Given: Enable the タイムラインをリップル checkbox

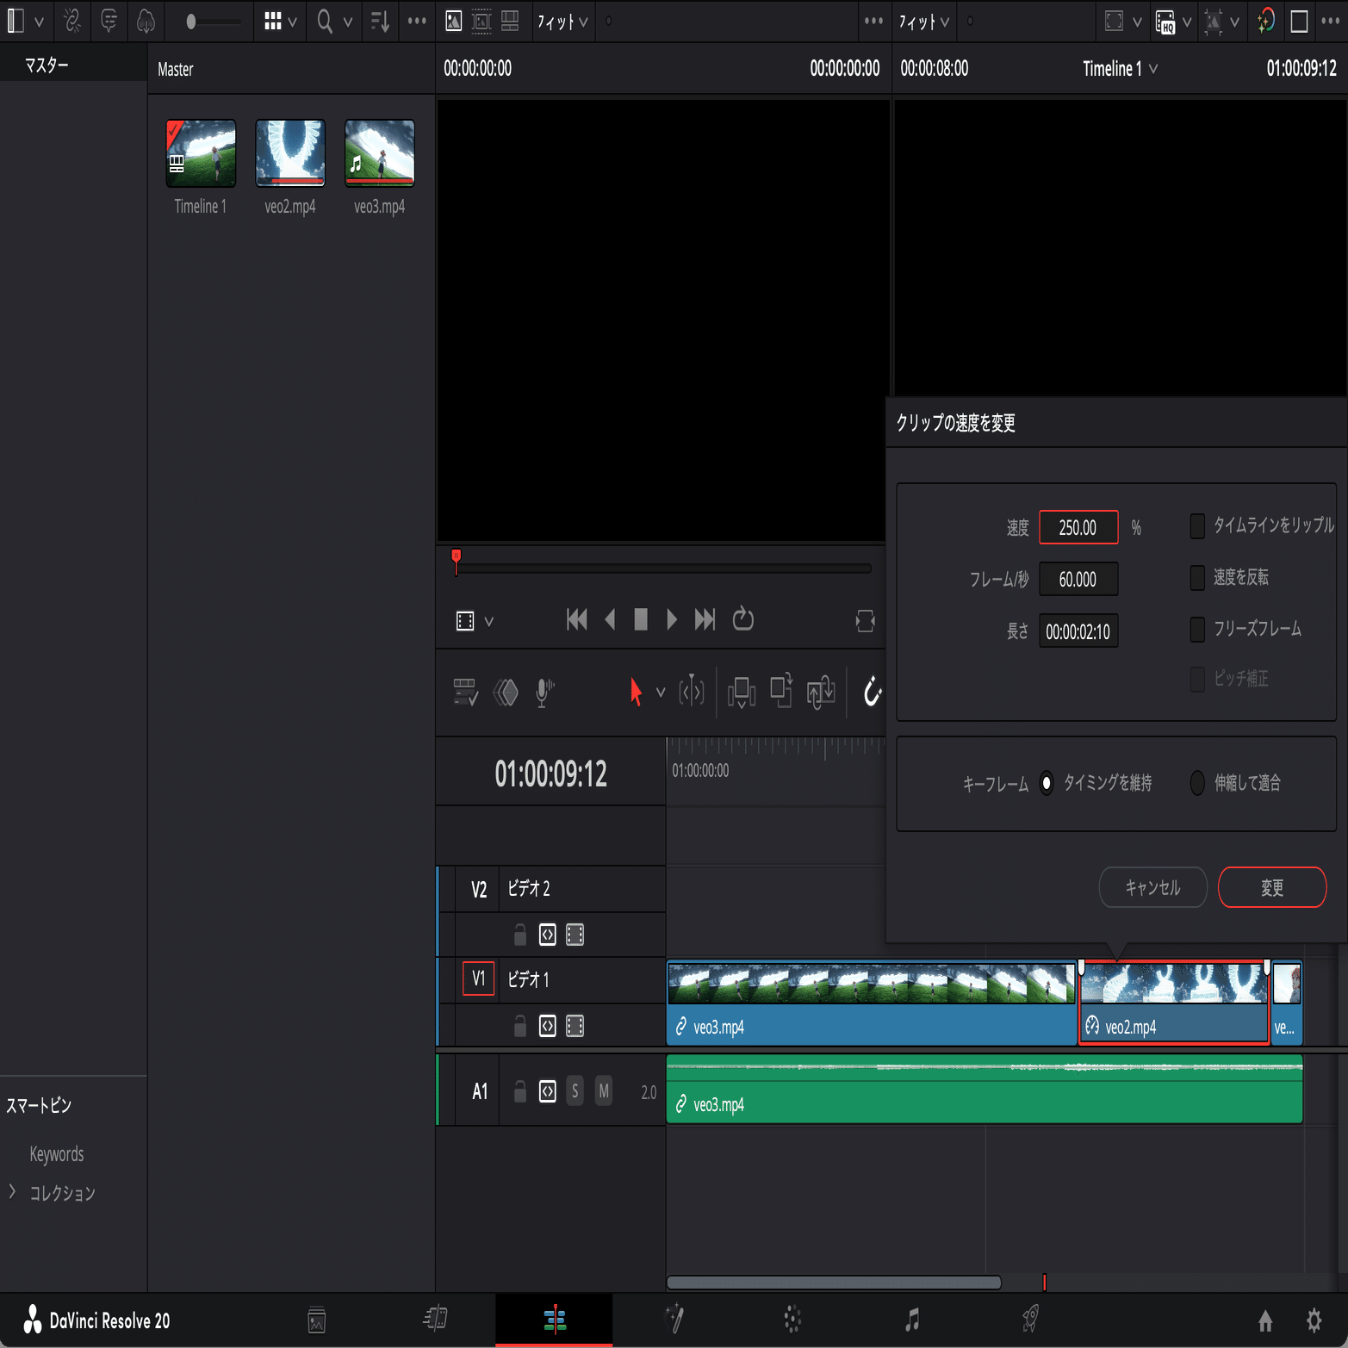Looking at the screenshot, I should coord(1197,526).
